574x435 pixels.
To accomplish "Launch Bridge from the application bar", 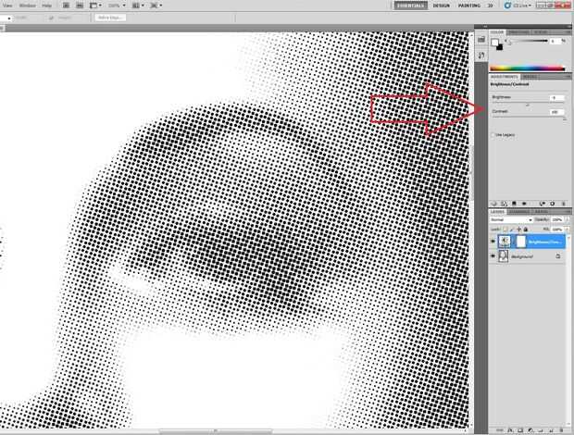I will pyautogui.click(x=66, y=6).
